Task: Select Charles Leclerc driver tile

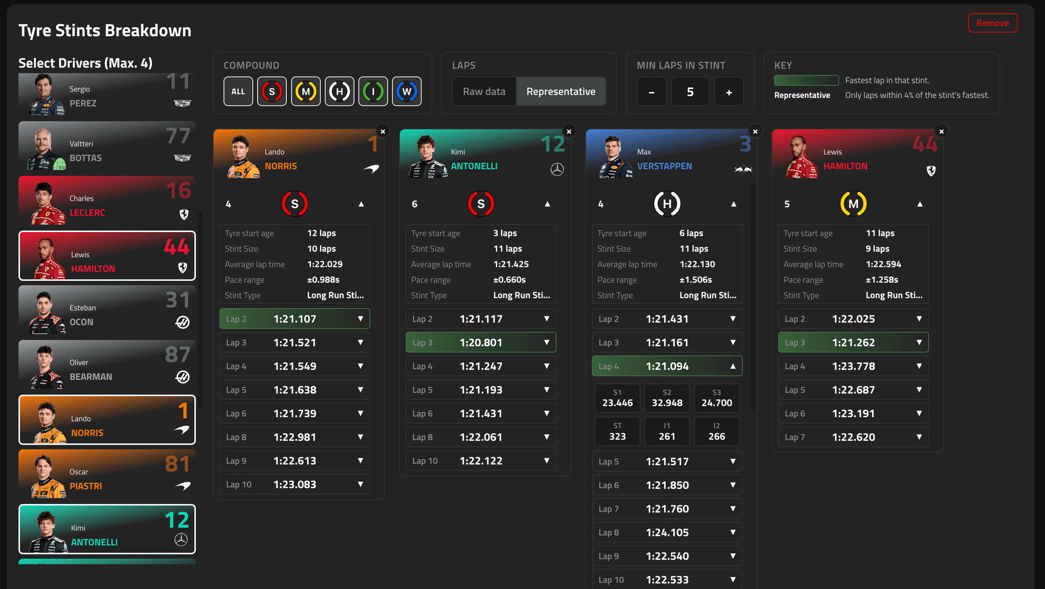Action: pos(107,200)
